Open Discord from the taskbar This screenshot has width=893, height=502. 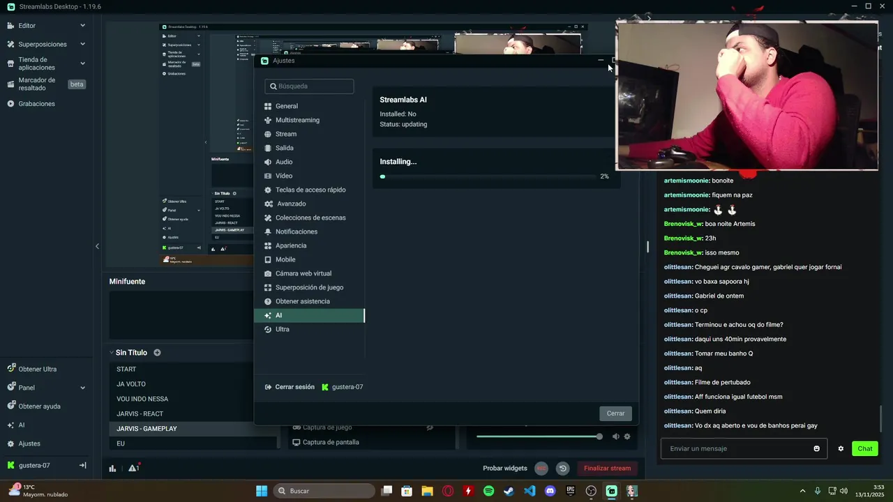(550, 491)
